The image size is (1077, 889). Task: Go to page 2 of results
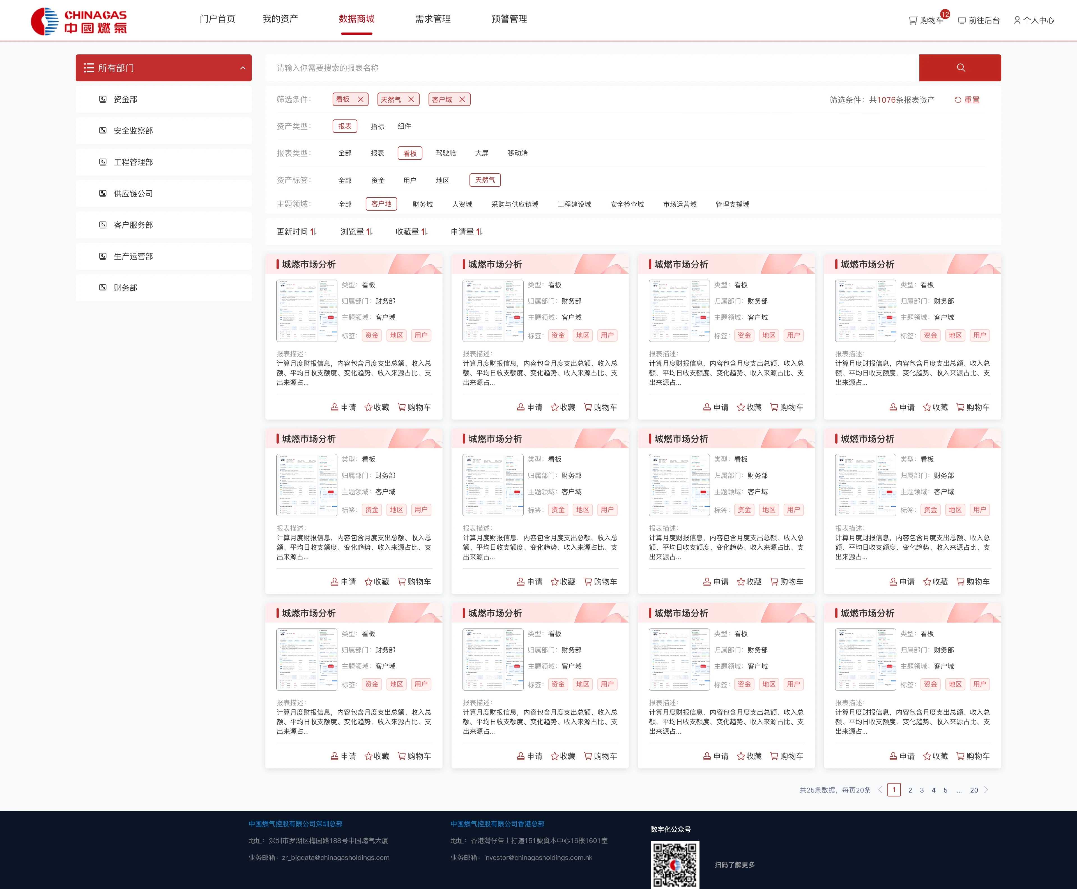point(910,790)
